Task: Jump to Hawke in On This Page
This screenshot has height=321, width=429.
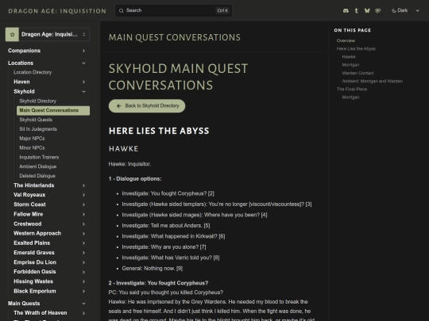Action: [x=349, y=57]
